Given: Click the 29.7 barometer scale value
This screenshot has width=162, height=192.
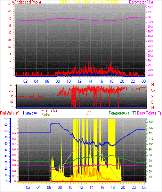Looking at the screenshot, I should 150,31.
